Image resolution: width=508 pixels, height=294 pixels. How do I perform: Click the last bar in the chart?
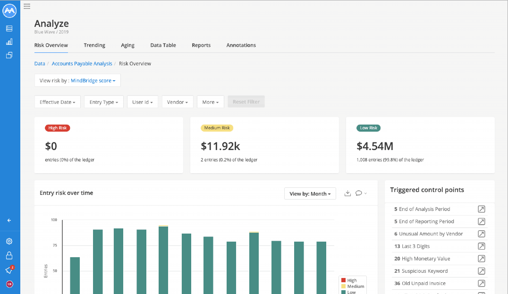(x=322, y=268)
